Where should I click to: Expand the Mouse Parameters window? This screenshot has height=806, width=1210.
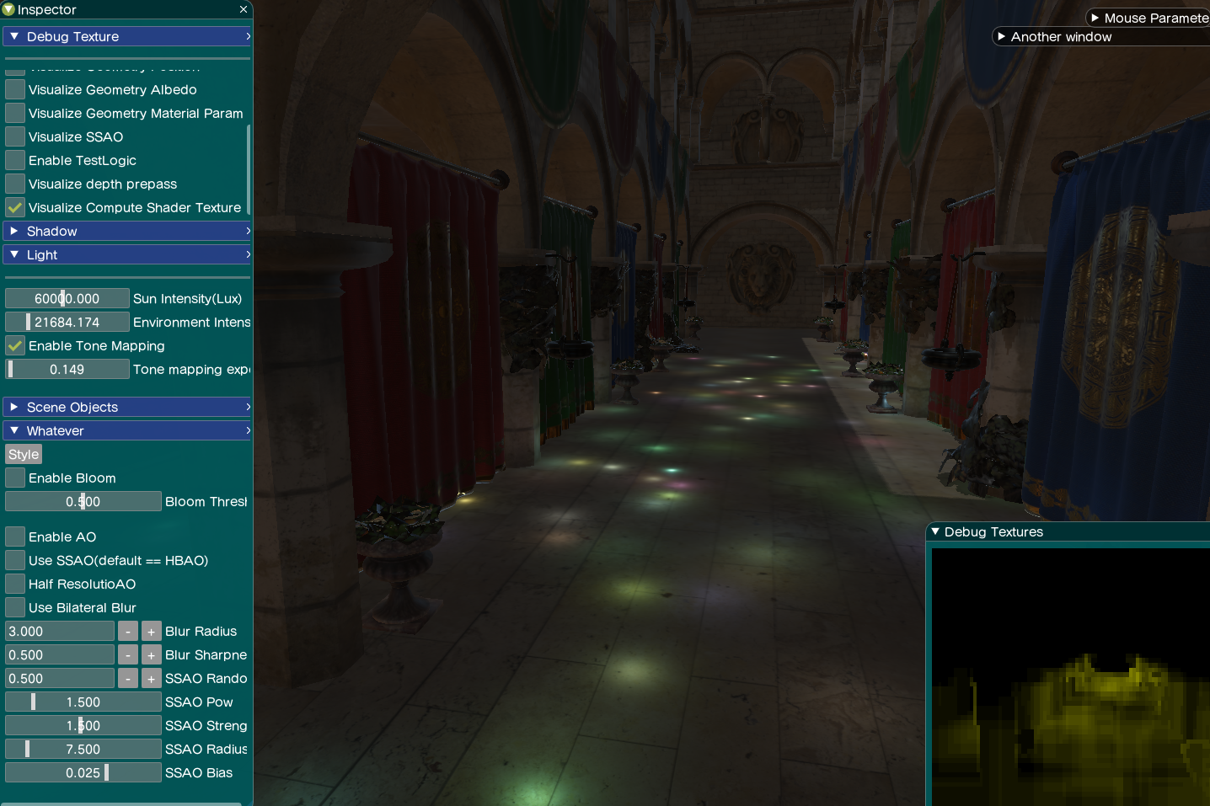(x=1095, y=18)
